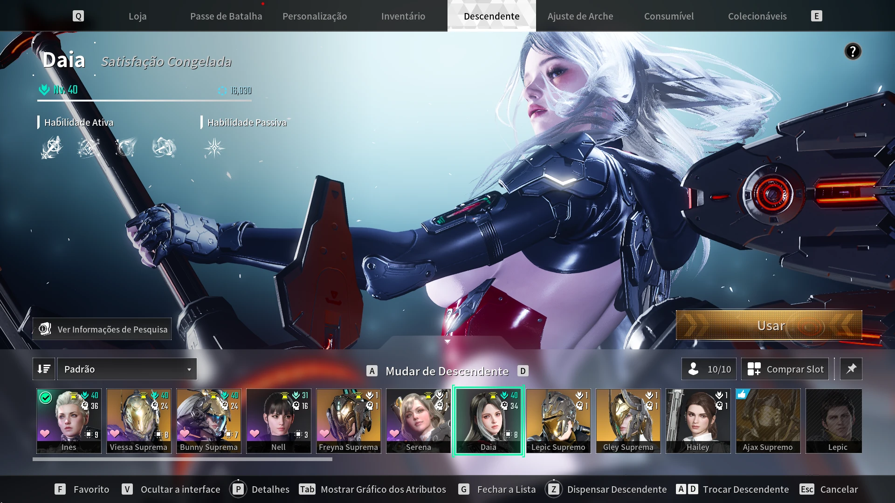Click Dispensar Descendente
The image size is (895, 503).
[606, 489]
